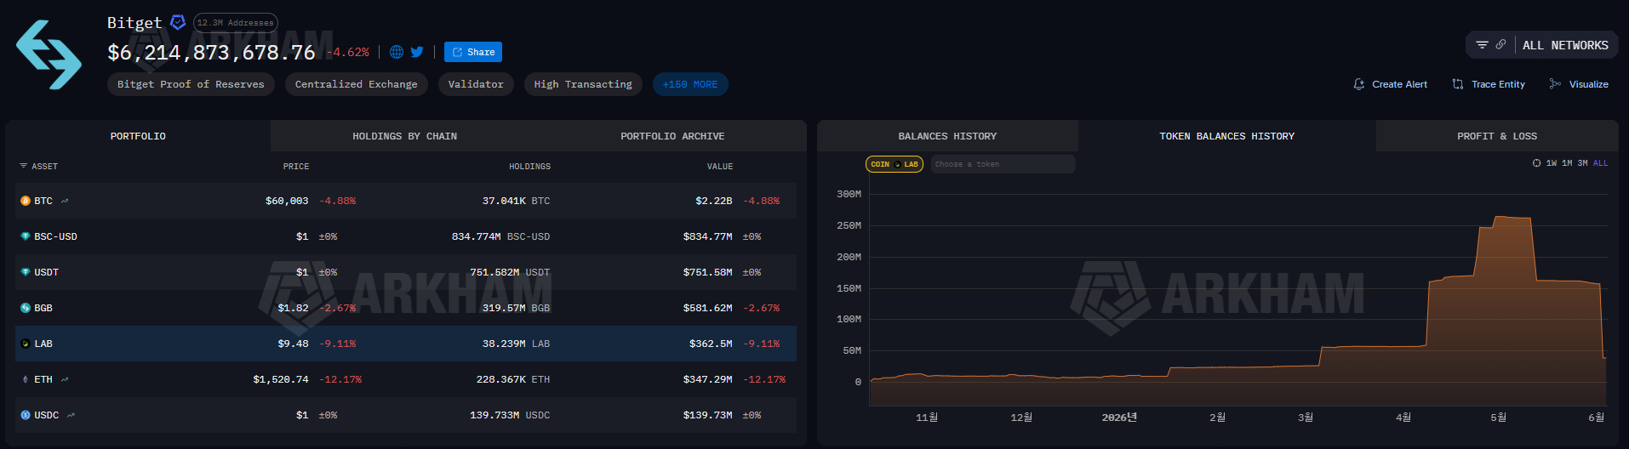Viewport: 1629px width, 449px height.
Task: Click the Create Alert link
Action: click(x=1391, y=84)
